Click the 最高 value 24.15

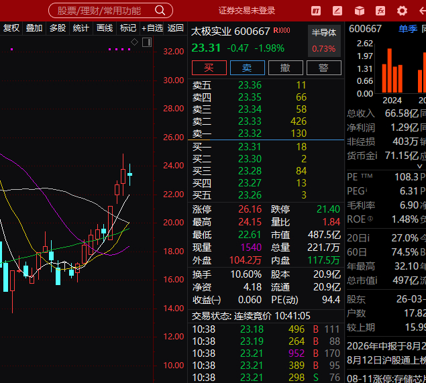pos(250,222)
